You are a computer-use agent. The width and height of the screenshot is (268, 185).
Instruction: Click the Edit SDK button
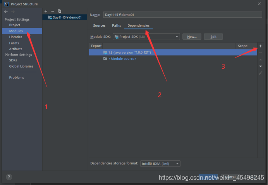(x=213, y=37)
